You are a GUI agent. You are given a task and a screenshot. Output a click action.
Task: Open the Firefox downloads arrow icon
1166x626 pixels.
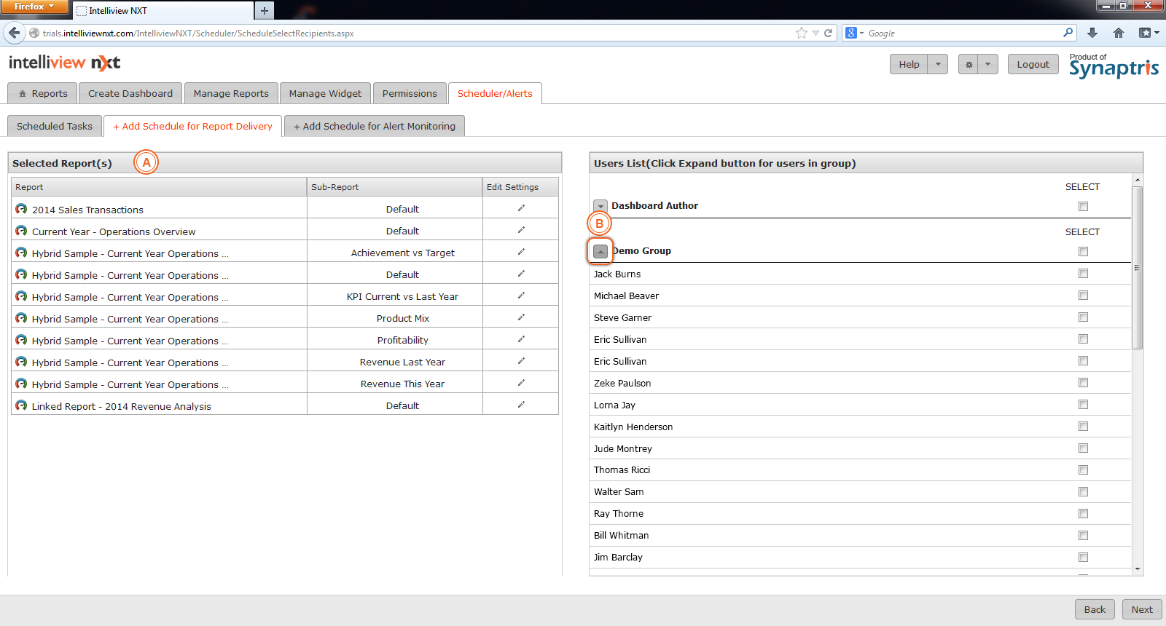1092,33
